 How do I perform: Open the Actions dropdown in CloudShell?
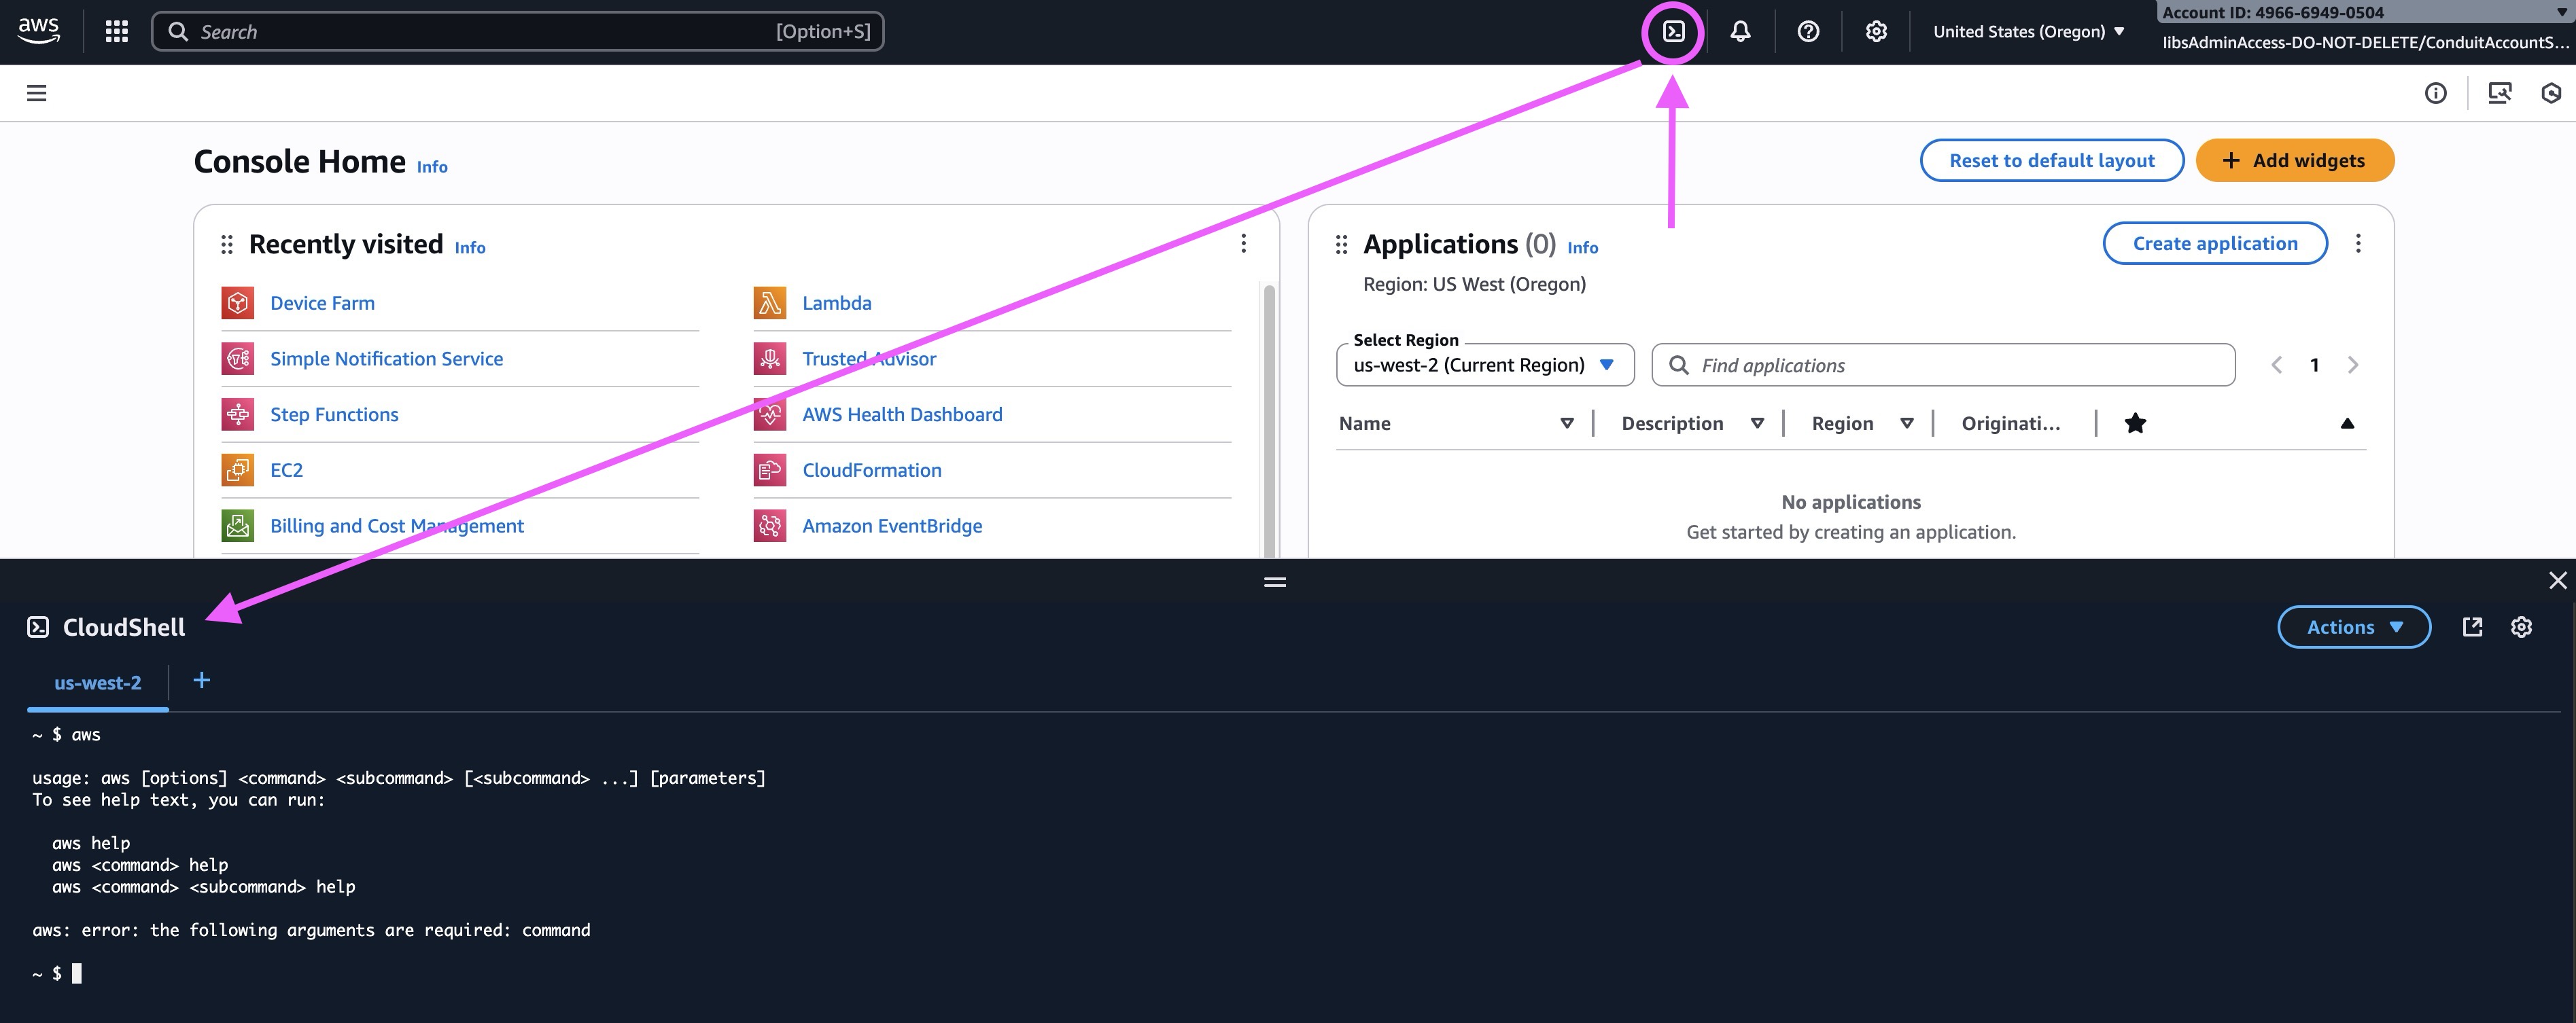pos(2353,626)
